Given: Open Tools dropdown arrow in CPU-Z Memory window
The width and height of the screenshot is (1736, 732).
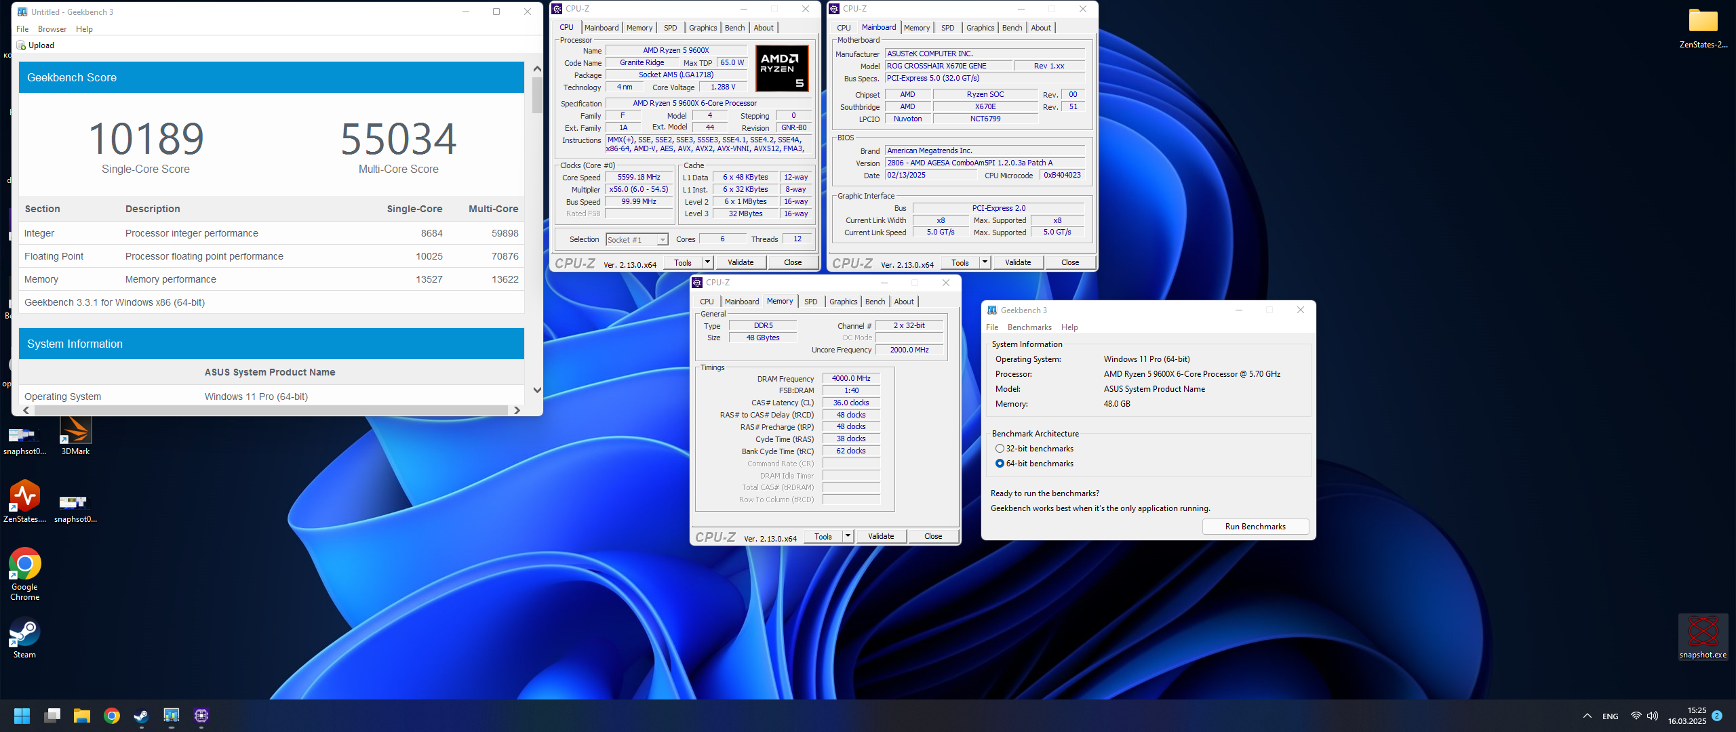Looking at the screenshot, I should [848, 536].
